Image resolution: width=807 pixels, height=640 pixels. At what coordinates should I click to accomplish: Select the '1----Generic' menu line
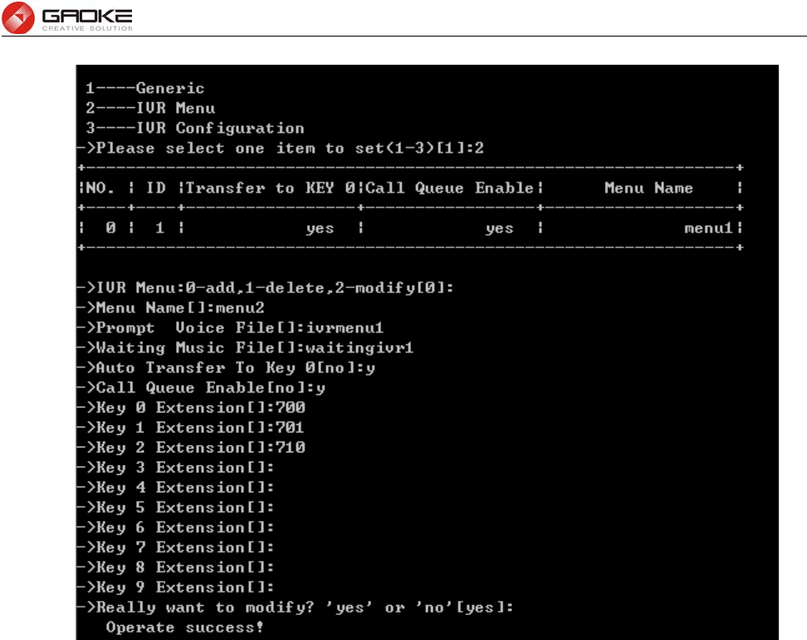pos(144,89)
